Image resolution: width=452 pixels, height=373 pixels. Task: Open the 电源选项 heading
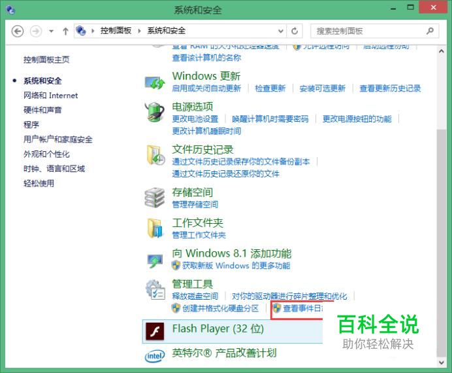pyautogui.click(x=193, y=107)
